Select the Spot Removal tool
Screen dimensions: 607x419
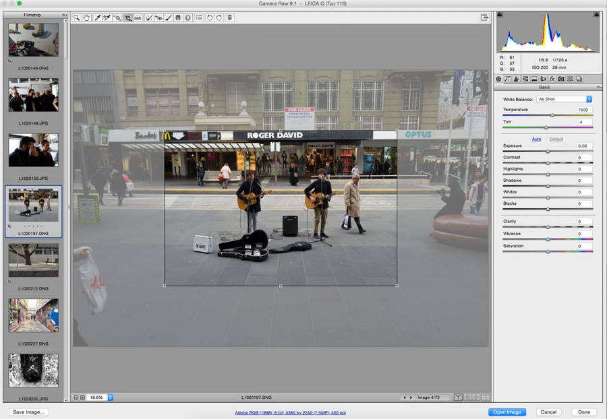[148, 18]
